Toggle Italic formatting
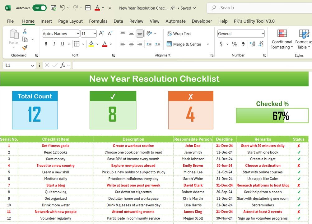 tap(54, 44)
